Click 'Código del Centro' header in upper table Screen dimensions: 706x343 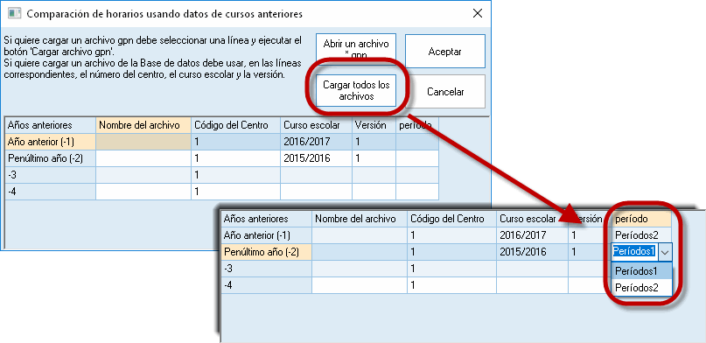(x=235, y=125)
